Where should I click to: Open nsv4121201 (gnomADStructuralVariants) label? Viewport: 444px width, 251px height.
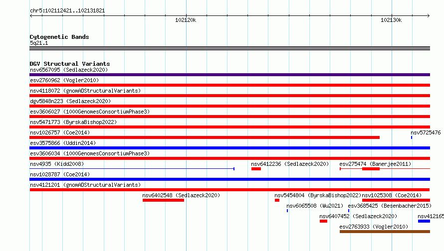(x=85, y=185)
